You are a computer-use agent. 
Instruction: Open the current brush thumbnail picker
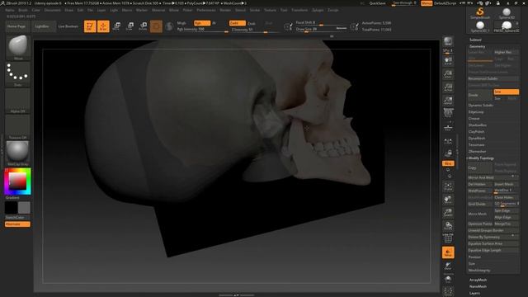tap(18, 48)
